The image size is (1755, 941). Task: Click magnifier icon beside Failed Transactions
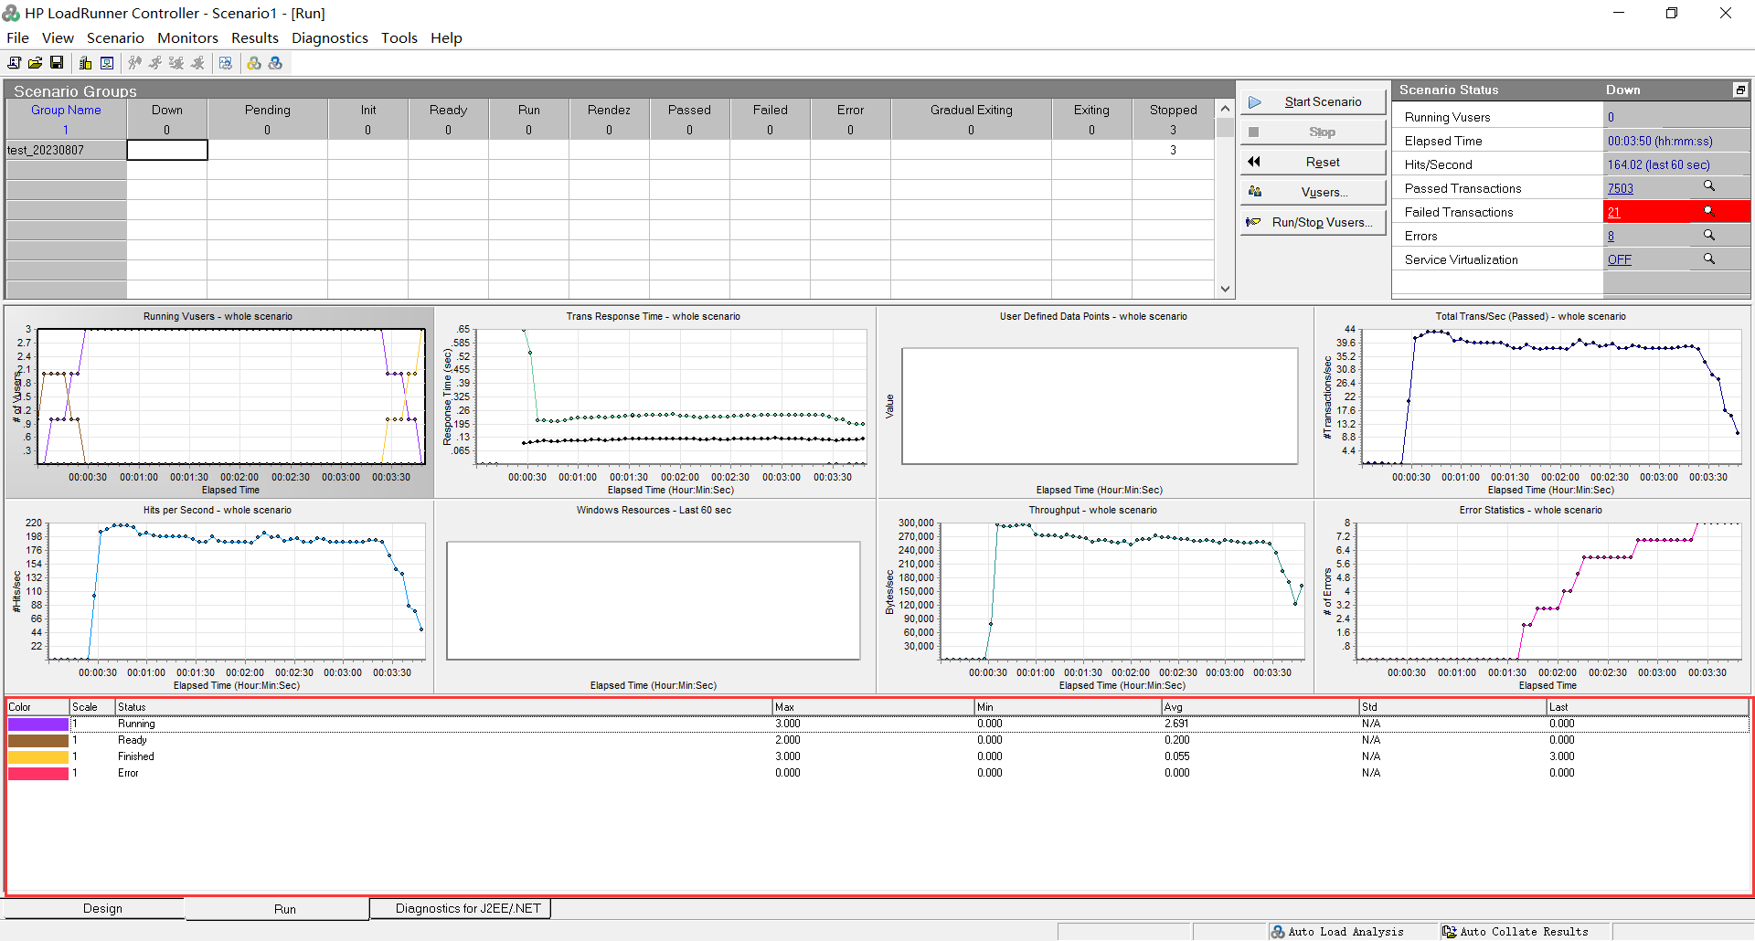pos(1708,211)
